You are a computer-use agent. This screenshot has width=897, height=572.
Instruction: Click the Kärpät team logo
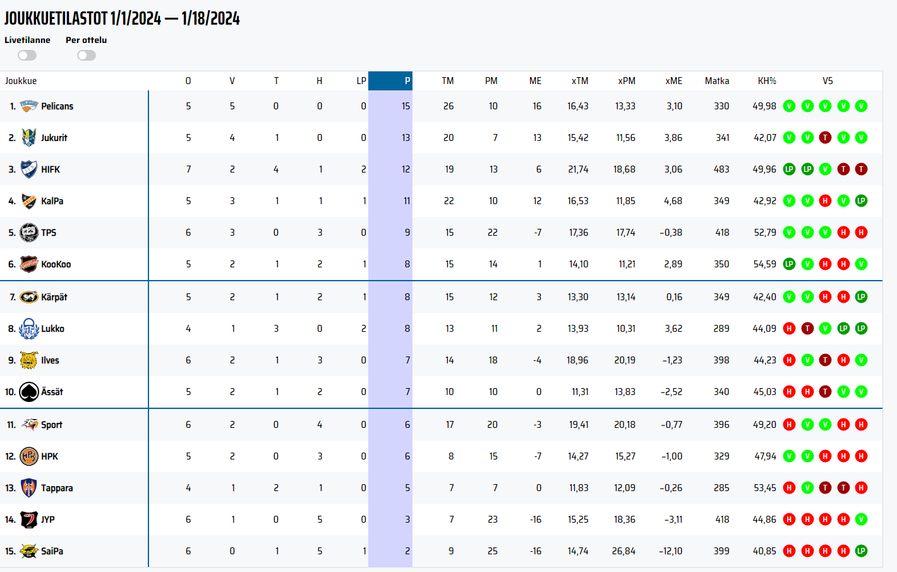click(29, 297)
